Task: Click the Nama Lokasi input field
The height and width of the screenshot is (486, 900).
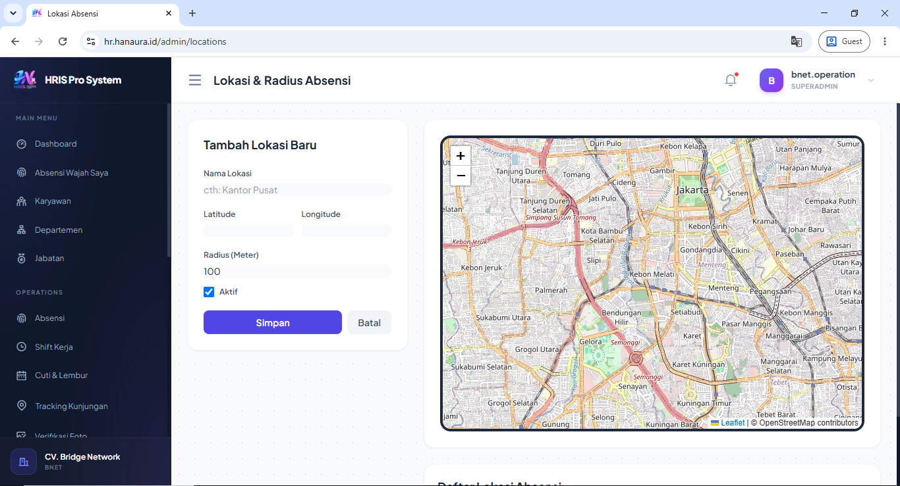Action: 297,190
